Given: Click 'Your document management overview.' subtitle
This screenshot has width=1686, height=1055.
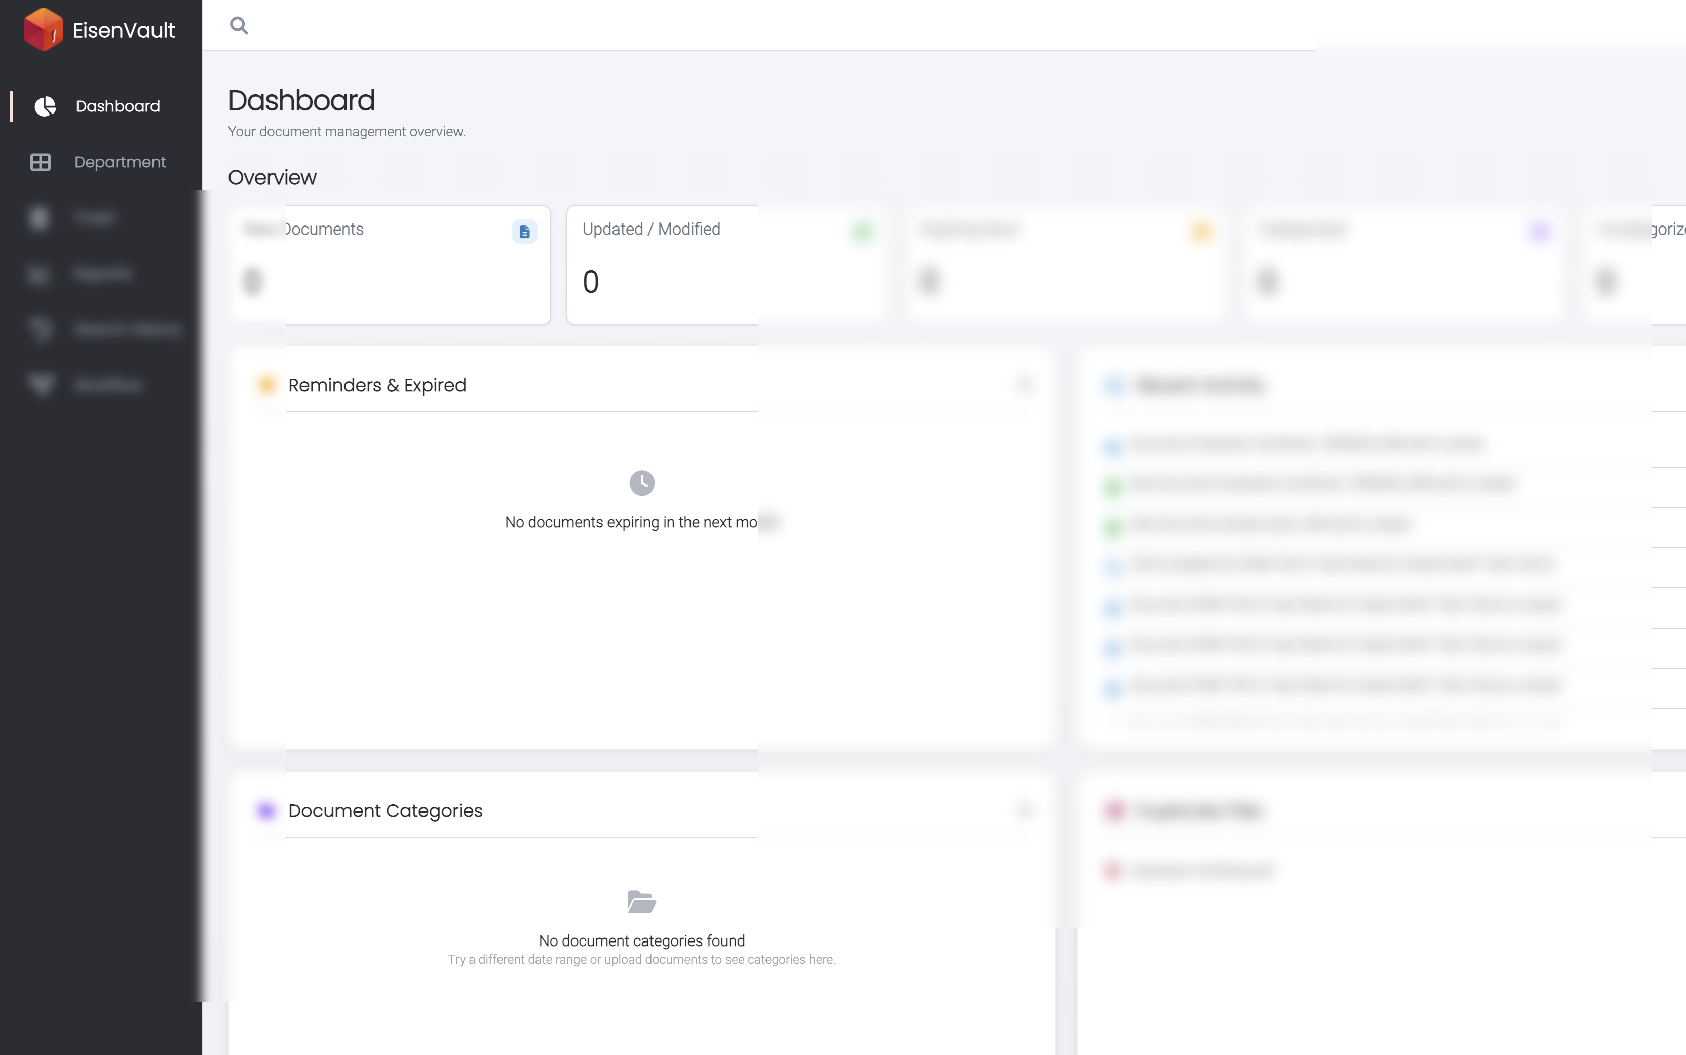Looking at the screenshot, I should tap(347, 132).
